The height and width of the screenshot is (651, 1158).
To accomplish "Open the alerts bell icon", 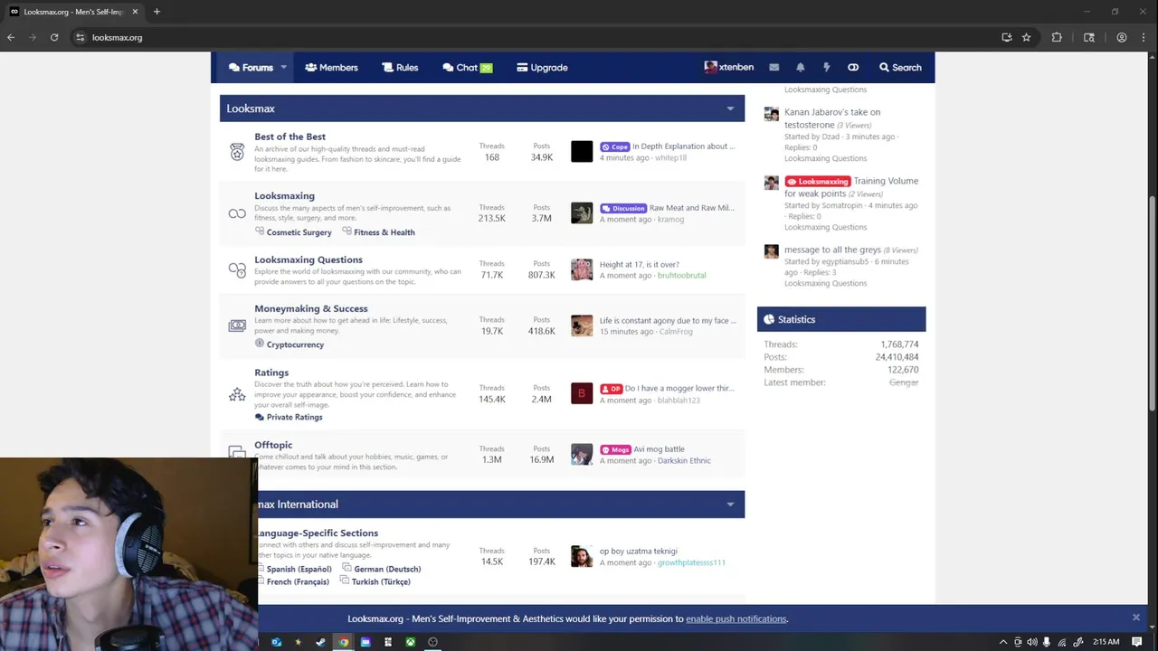I will (x=800, y=67).
